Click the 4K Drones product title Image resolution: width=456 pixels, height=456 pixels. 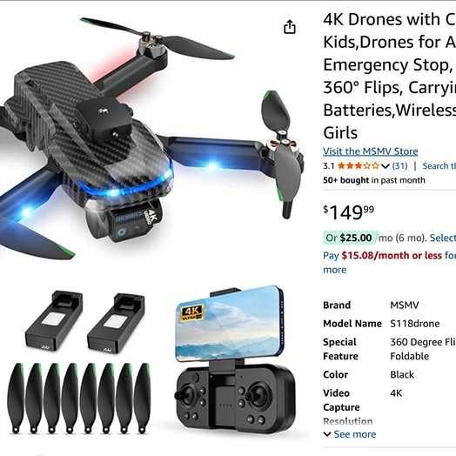coord(389,77)
